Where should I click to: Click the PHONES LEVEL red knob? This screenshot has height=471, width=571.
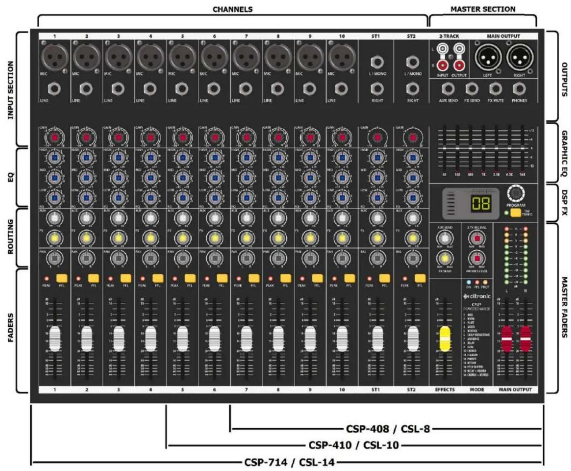[477, 258]
